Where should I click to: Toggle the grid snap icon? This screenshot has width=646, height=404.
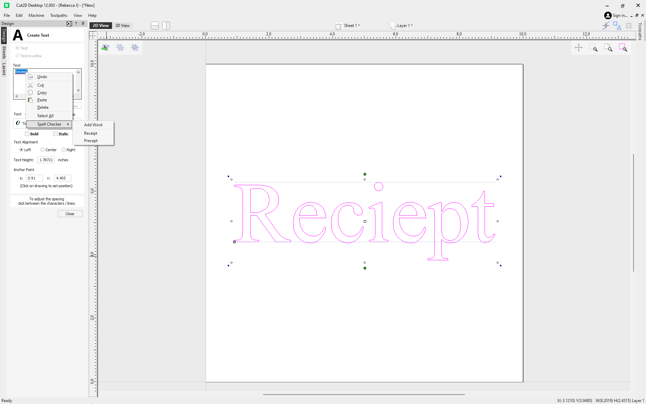point(629,26)
